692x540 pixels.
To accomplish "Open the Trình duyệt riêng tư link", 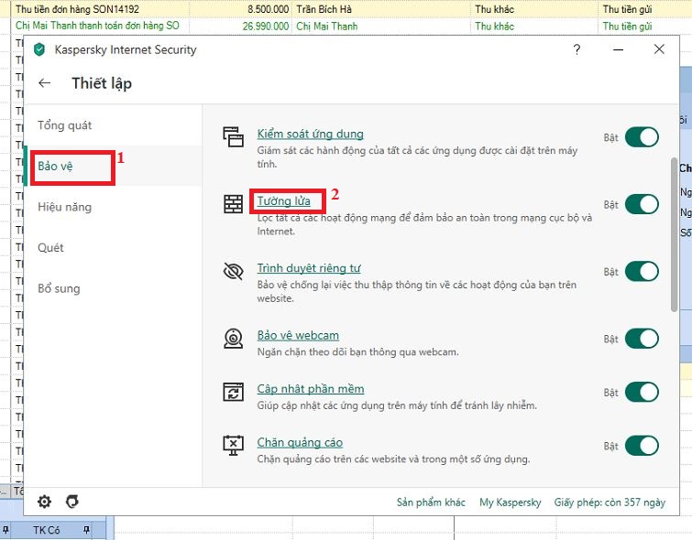I will (x=309, y=268).
